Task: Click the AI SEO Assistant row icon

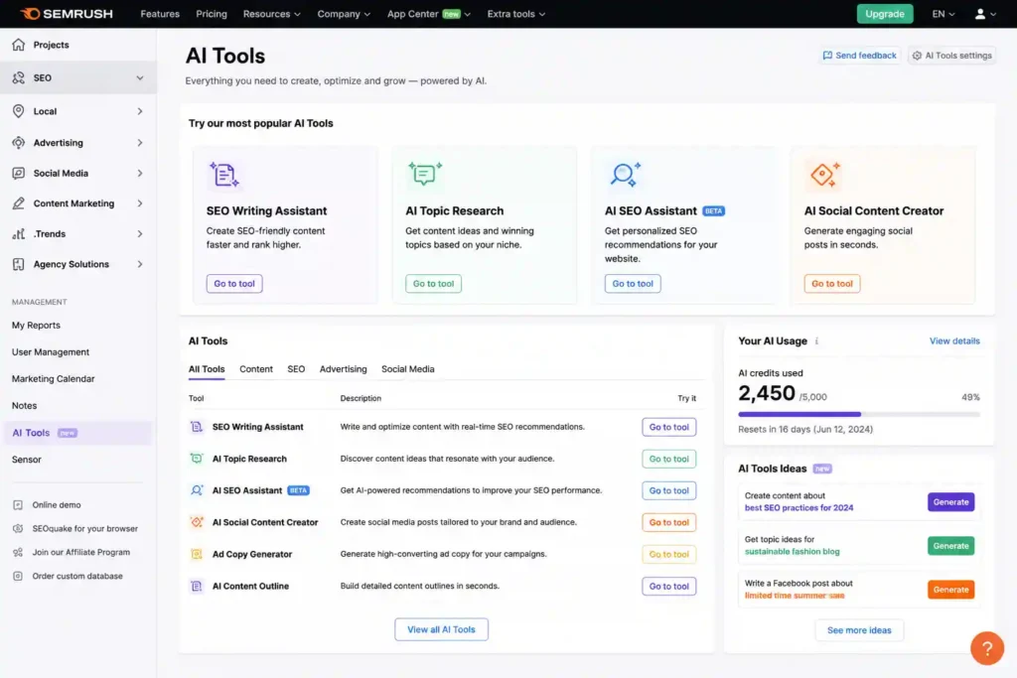Action: pos(196,490)
